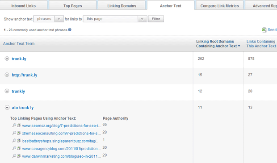
Task: Click the 878 links value
Action: (251, 59)
